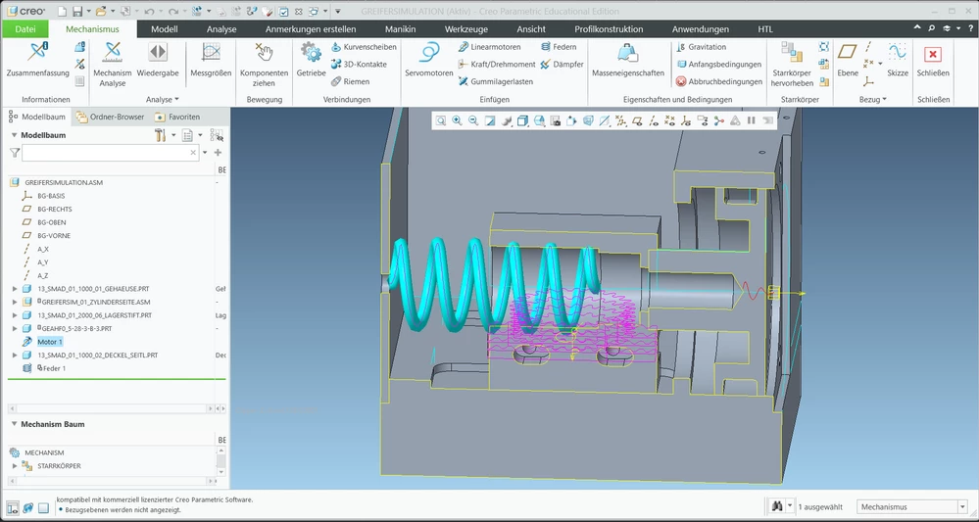979x522 pixels.
Task: Open the search binoculars in status bar
Action: pyautogui.click(x=777, y=506)
